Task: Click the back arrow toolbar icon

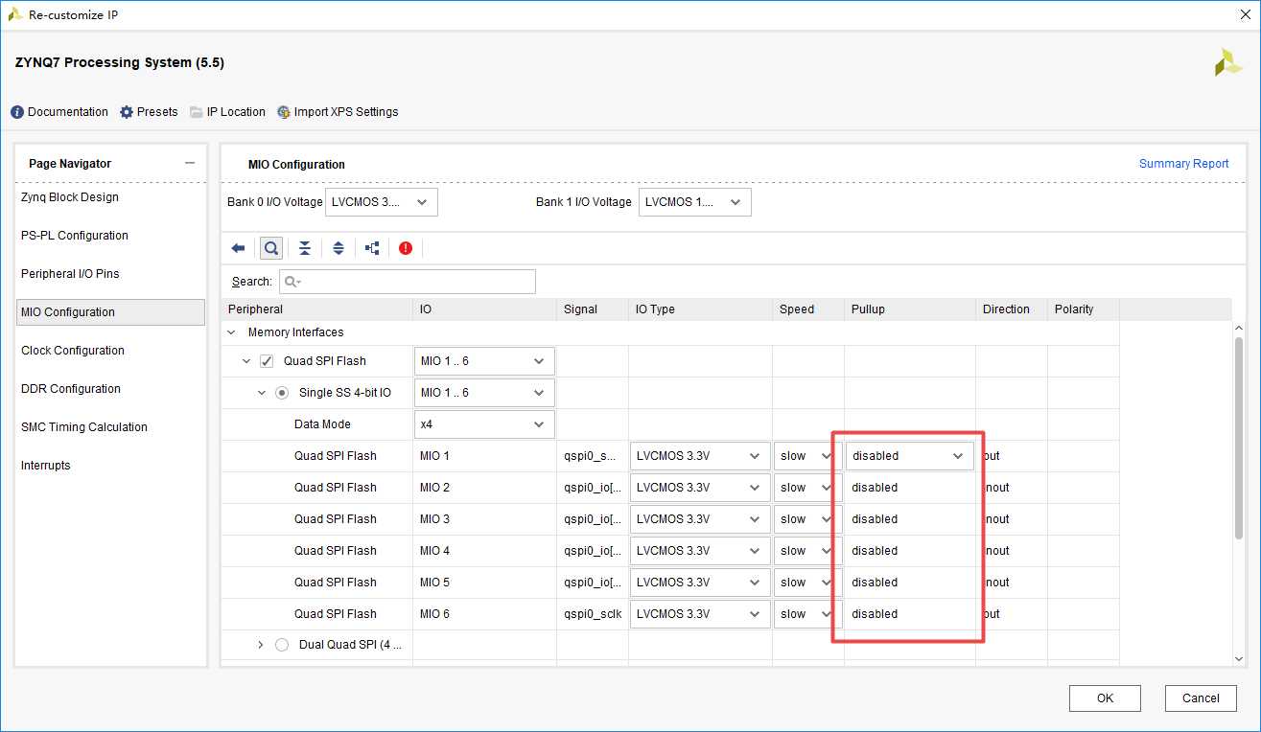Action: coord(238,248)
